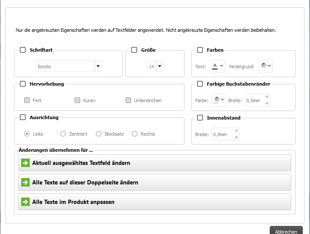Viewport: 310px width, 234px height.
Task: Click green arrow beside Doppelseite option
Action: point(25,182)
